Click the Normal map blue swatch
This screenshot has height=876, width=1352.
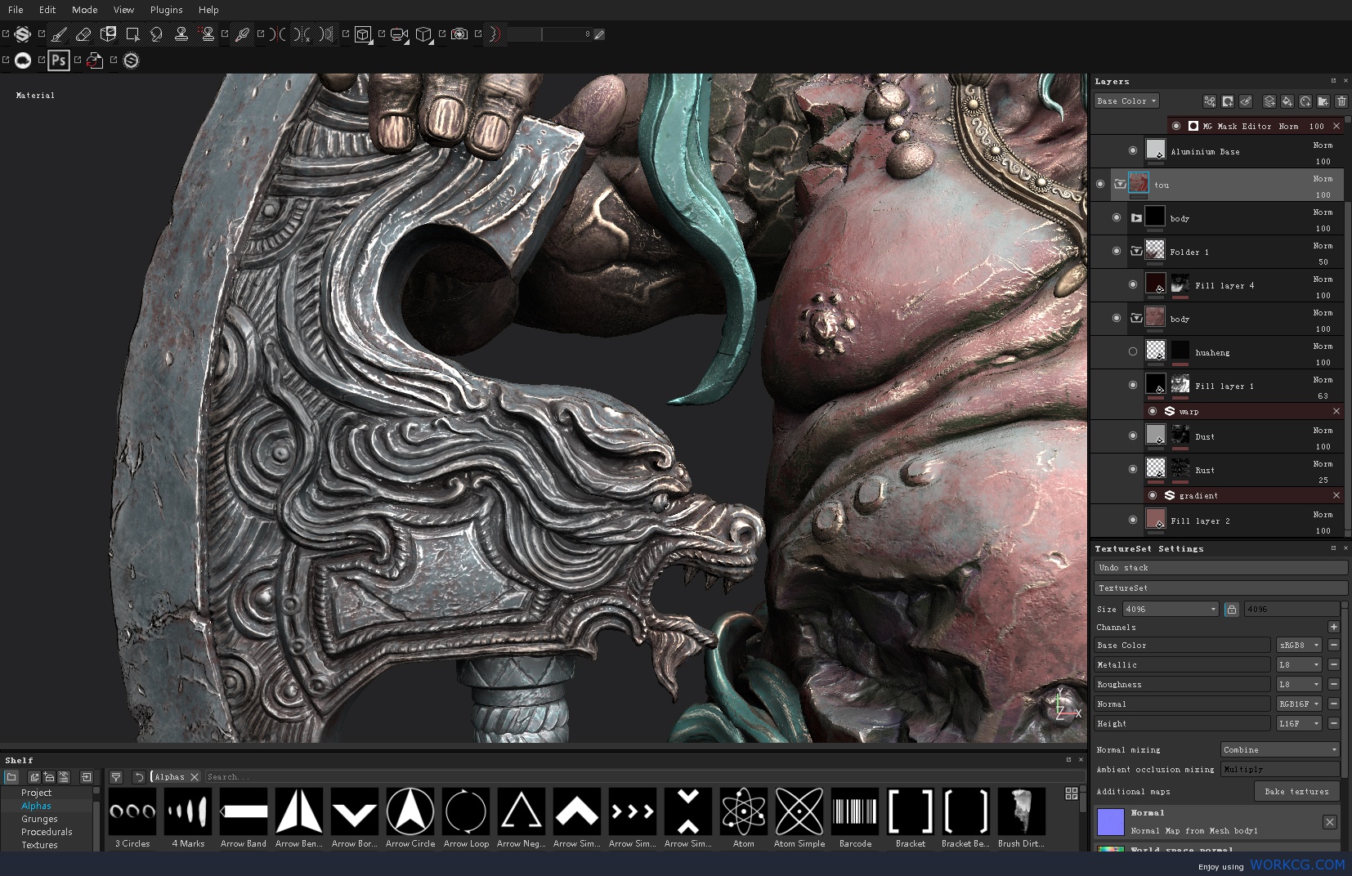click(x=1111, y=821)
